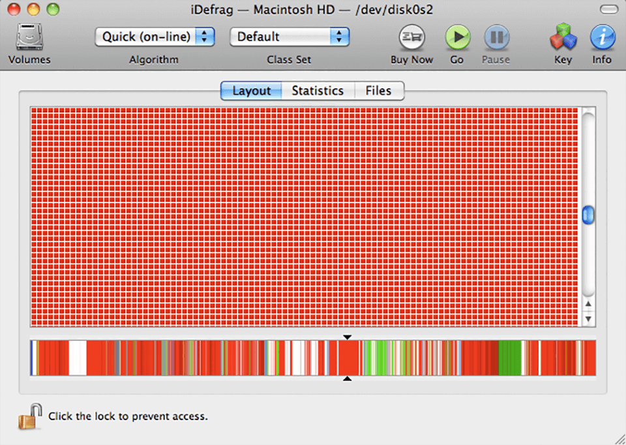626x445 pixels.
Task: Open the Class Set dropdown showing Default
Action: click(x=280, y=37)
